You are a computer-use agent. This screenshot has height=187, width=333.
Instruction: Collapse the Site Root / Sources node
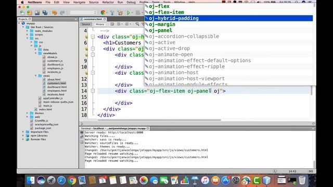23,27
